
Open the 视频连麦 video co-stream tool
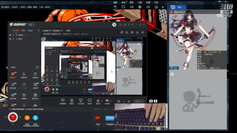pyautogui.click(x=13, y=86)
